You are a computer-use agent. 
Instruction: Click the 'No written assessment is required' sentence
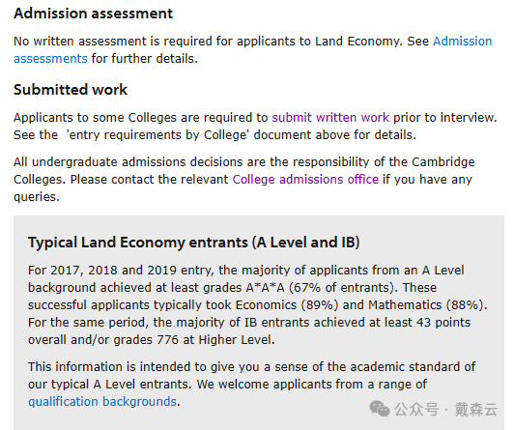[208, 42]
